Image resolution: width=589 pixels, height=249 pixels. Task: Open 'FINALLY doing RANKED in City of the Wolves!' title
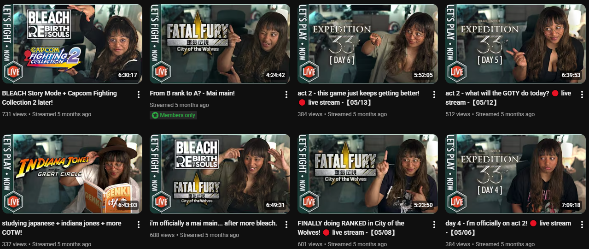pos(351,228)
